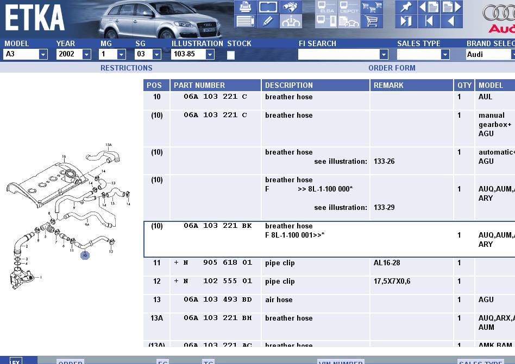Click highlighted callout 10 in the diagram
The image size is (515, 364).
(x=85, y=255)
